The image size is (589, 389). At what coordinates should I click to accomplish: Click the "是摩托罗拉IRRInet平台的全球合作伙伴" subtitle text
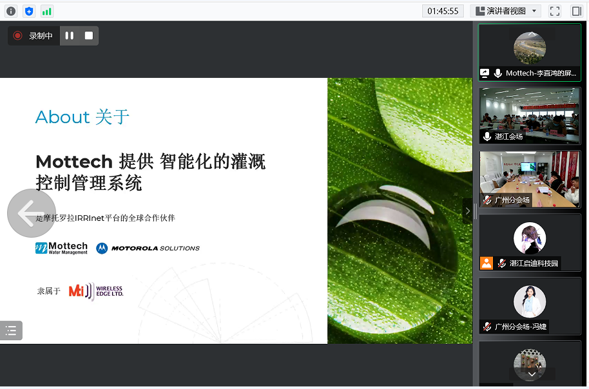pos(106,218)
